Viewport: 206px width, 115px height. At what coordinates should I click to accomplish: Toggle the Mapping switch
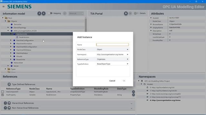click(50, 13)
